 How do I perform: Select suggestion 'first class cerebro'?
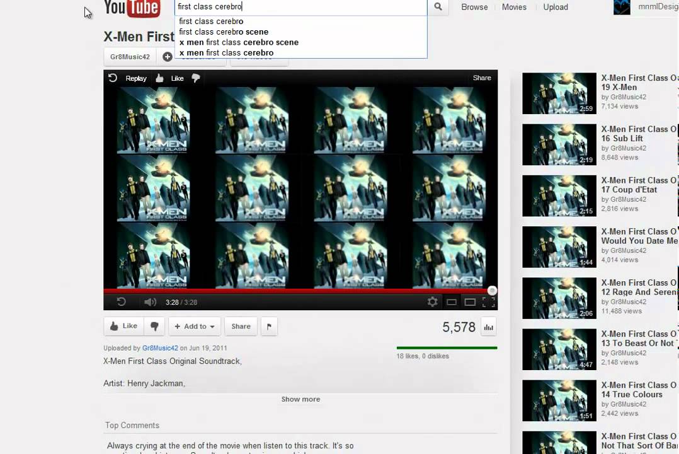click(x=301, y=21)
